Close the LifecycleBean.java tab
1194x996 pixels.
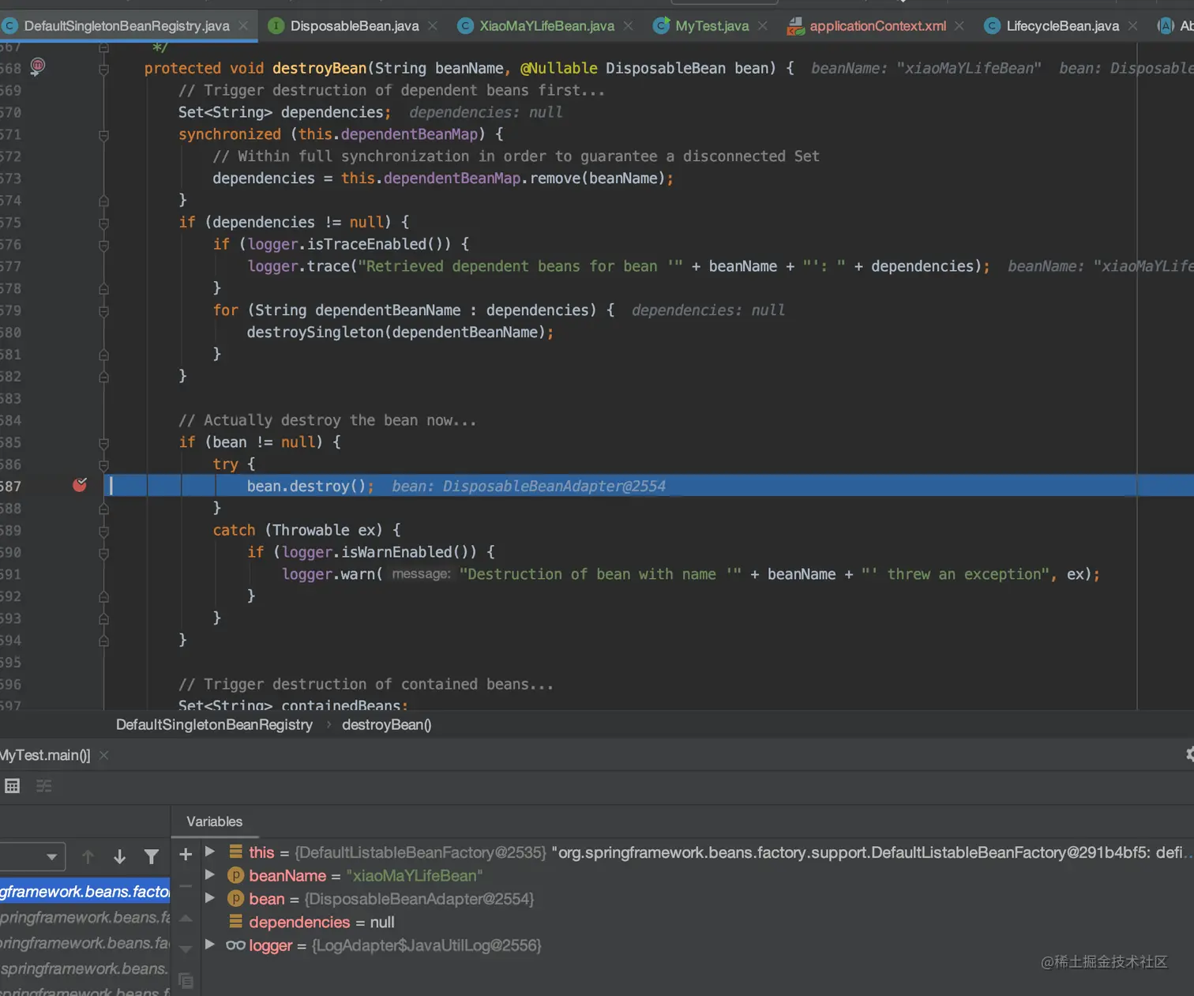tap(1132, 26)
